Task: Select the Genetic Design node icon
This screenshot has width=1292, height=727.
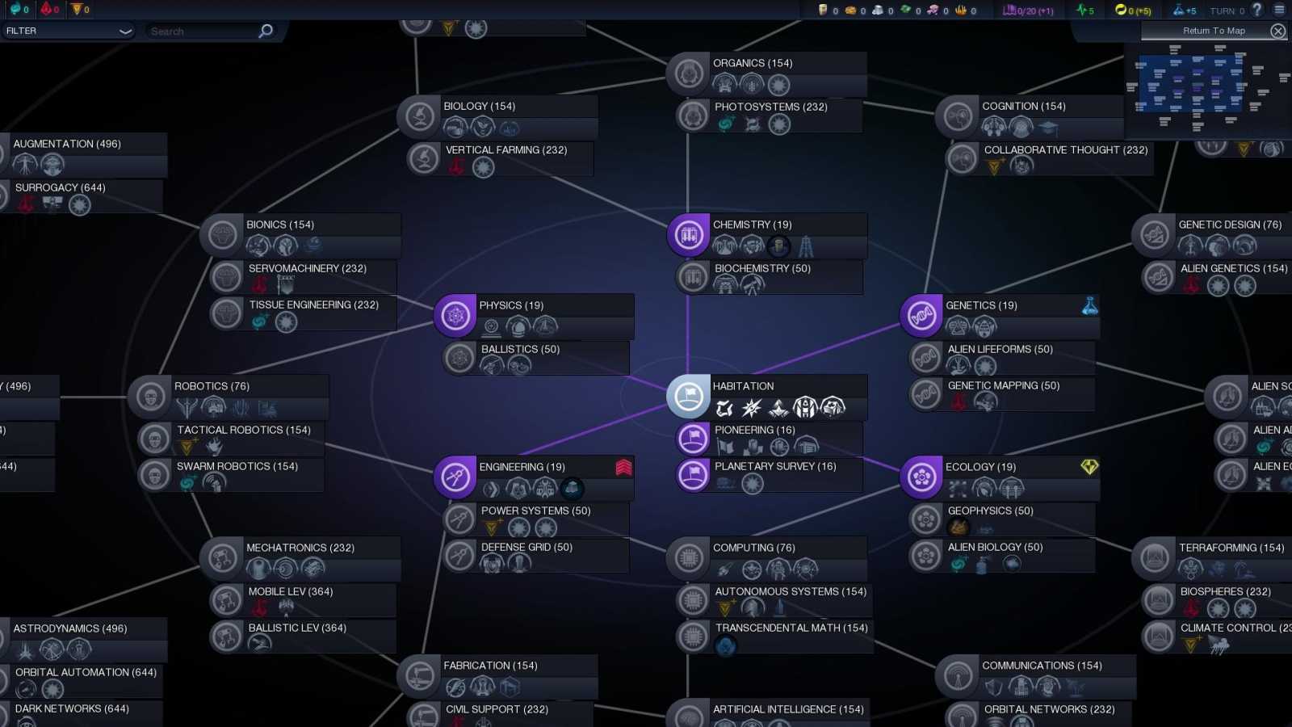Action: (x=1155, y=235)
